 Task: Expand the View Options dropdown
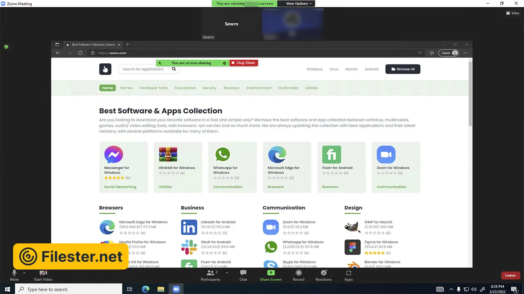click(299, 4)
